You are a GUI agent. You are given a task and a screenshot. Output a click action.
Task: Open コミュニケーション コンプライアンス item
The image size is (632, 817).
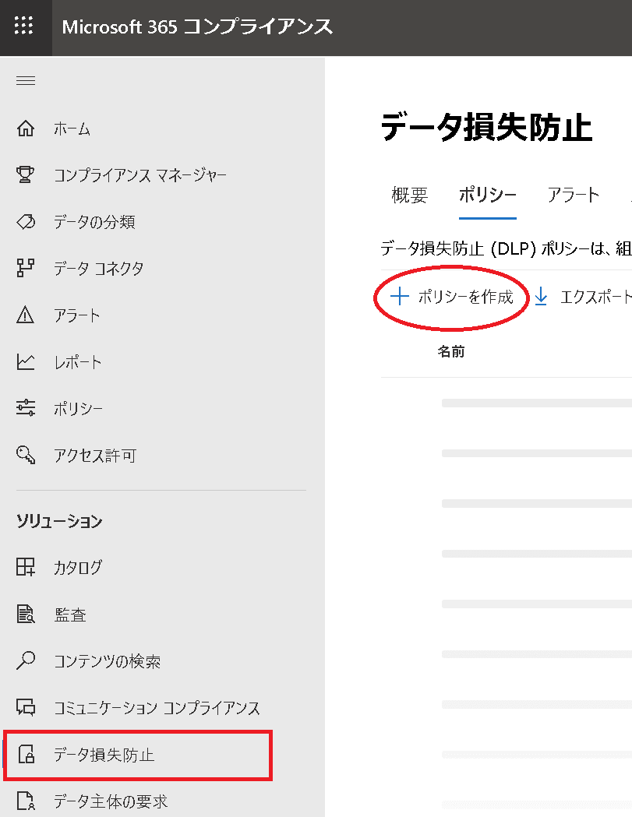tap(157, 708)
